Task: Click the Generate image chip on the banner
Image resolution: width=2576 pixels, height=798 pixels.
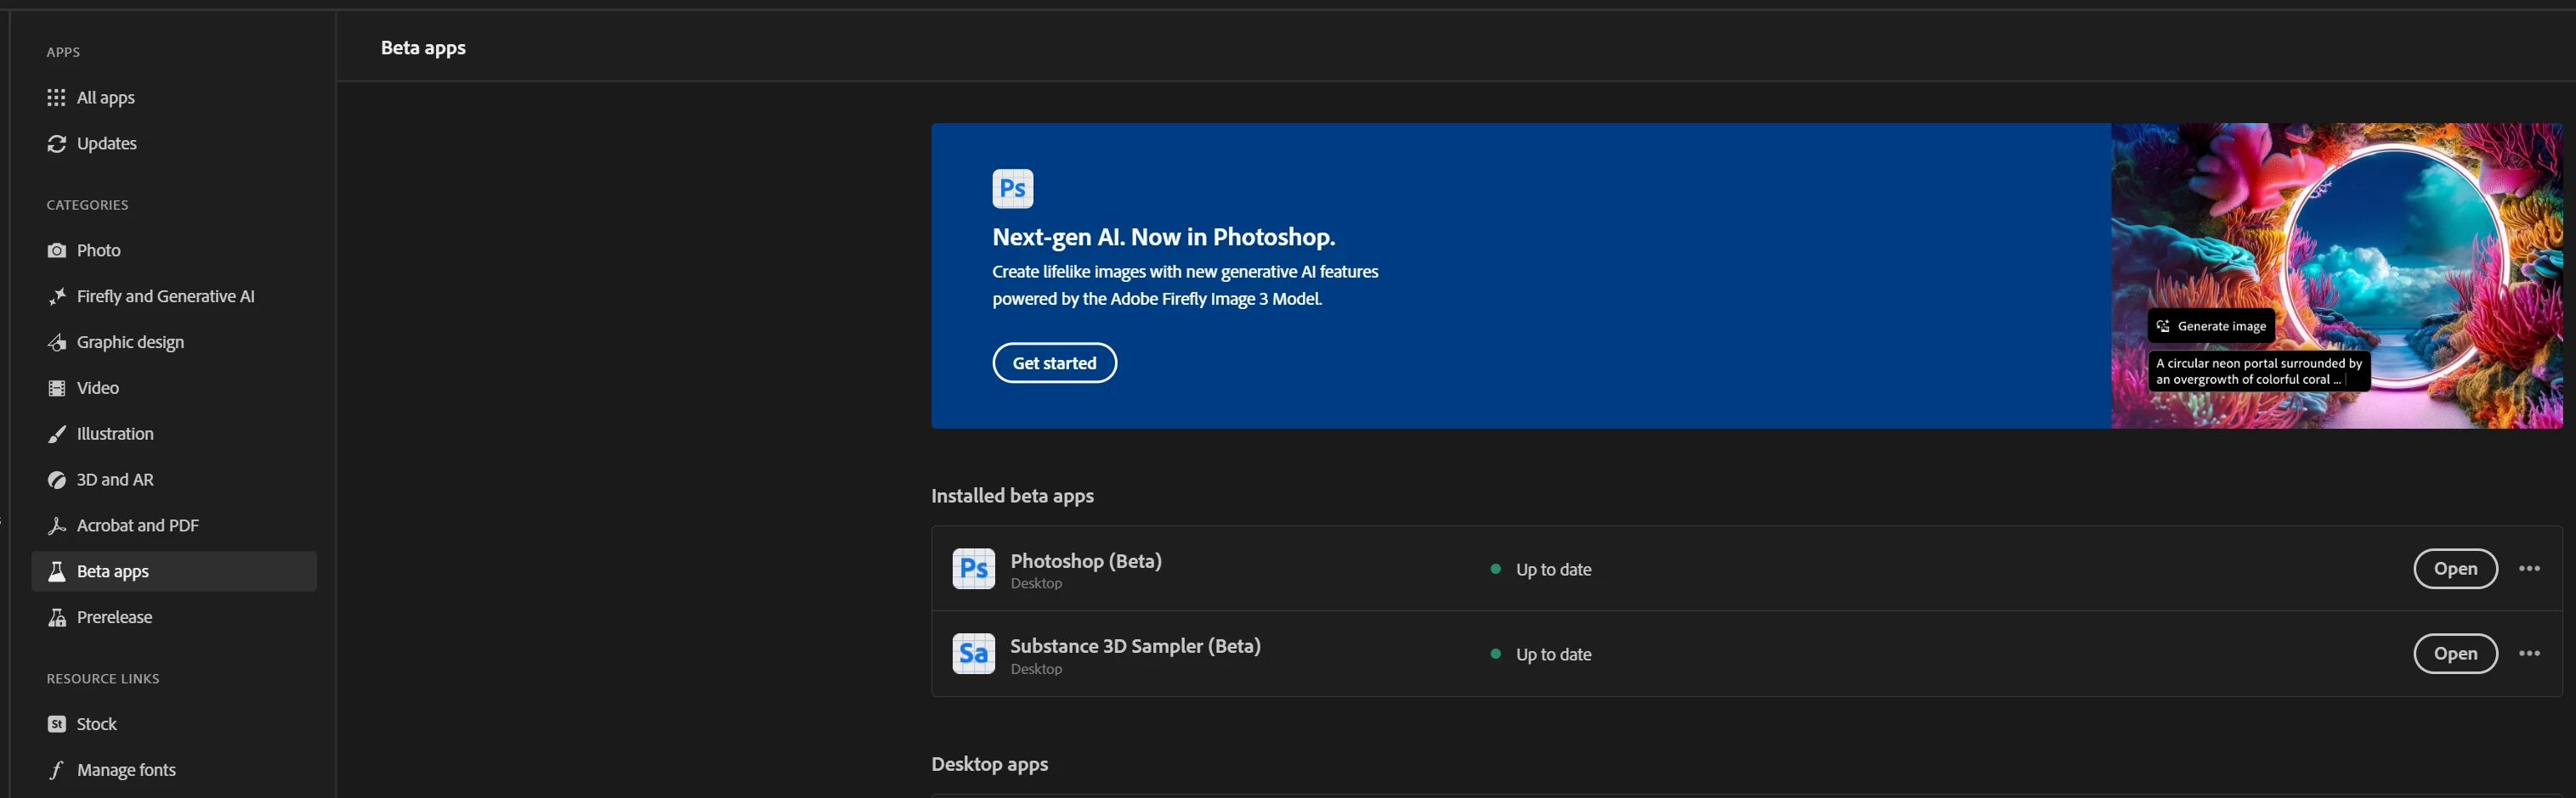Action: coord(2211,326)
